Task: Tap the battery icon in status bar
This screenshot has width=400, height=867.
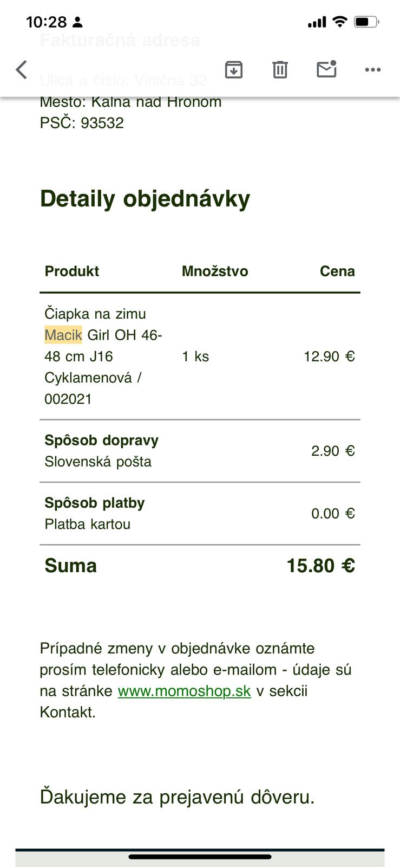Action: [366, 22]
